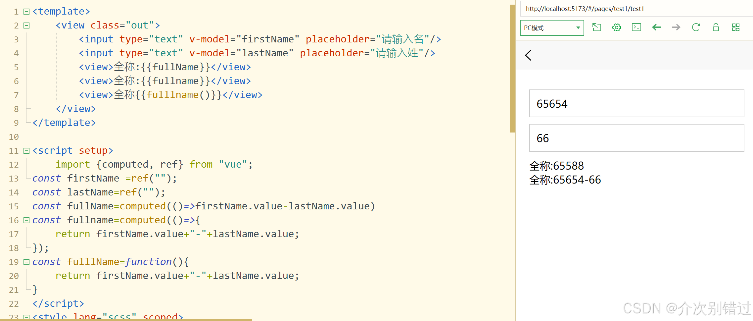Screen dimensions: 753x321
Task: Open preview settings gear icon
Action: click(x=616, y=27)
